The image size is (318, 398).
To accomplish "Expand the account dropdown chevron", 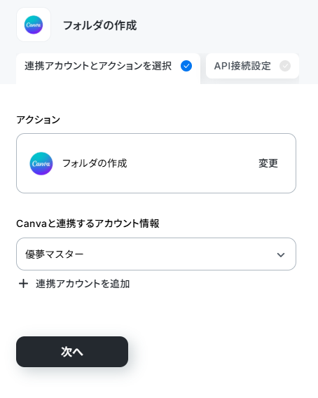I will click(x=281, y=254).
